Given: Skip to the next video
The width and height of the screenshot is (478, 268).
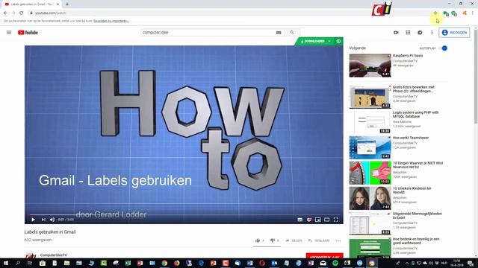Looking at the screenshot, I should tap(43, 220).
